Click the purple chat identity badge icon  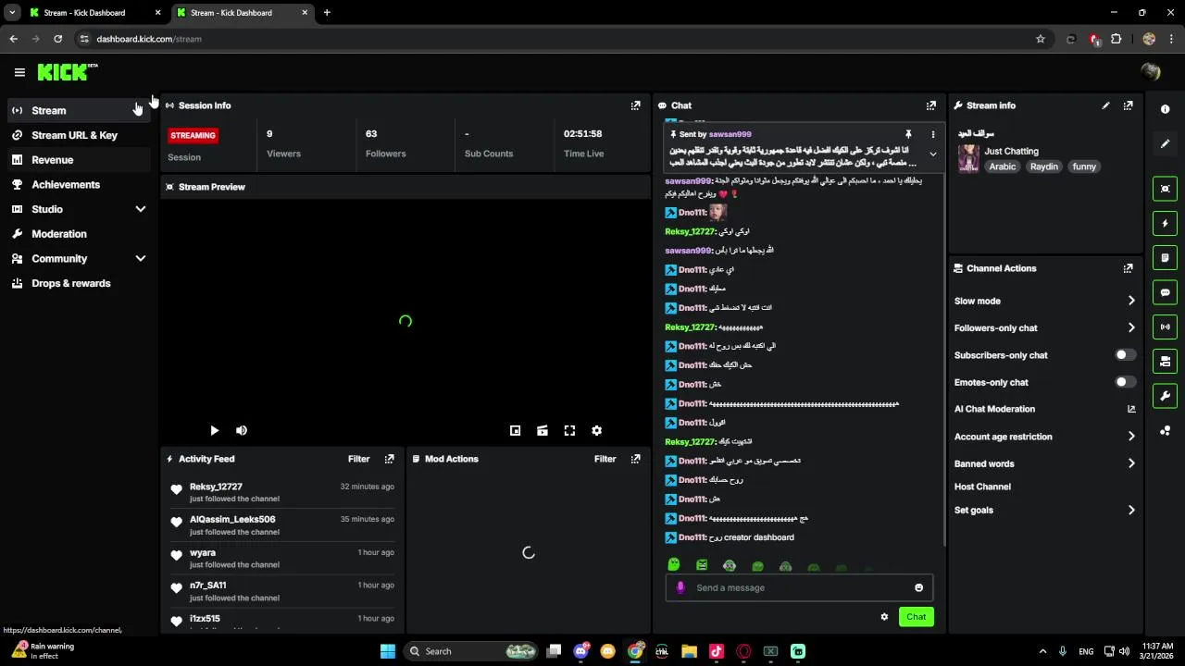pyautogui.click(x=680, y=587)
